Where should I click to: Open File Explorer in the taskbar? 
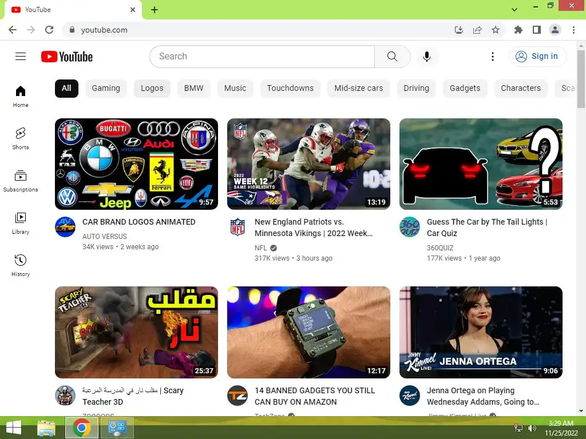(46, 428)
